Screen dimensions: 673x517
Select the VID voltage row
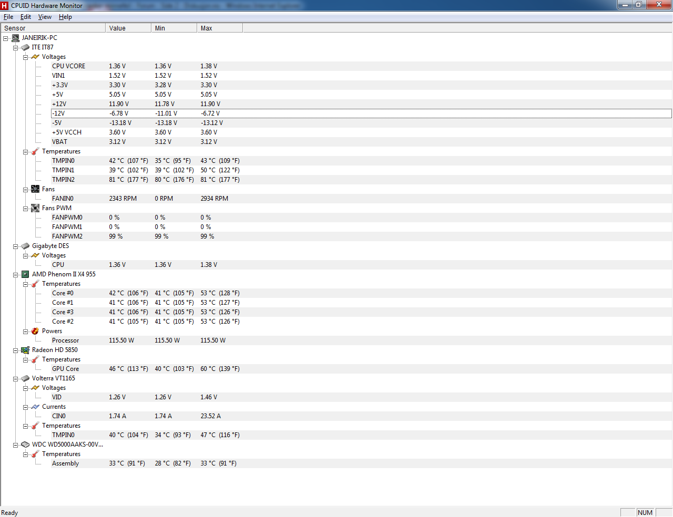361,397
